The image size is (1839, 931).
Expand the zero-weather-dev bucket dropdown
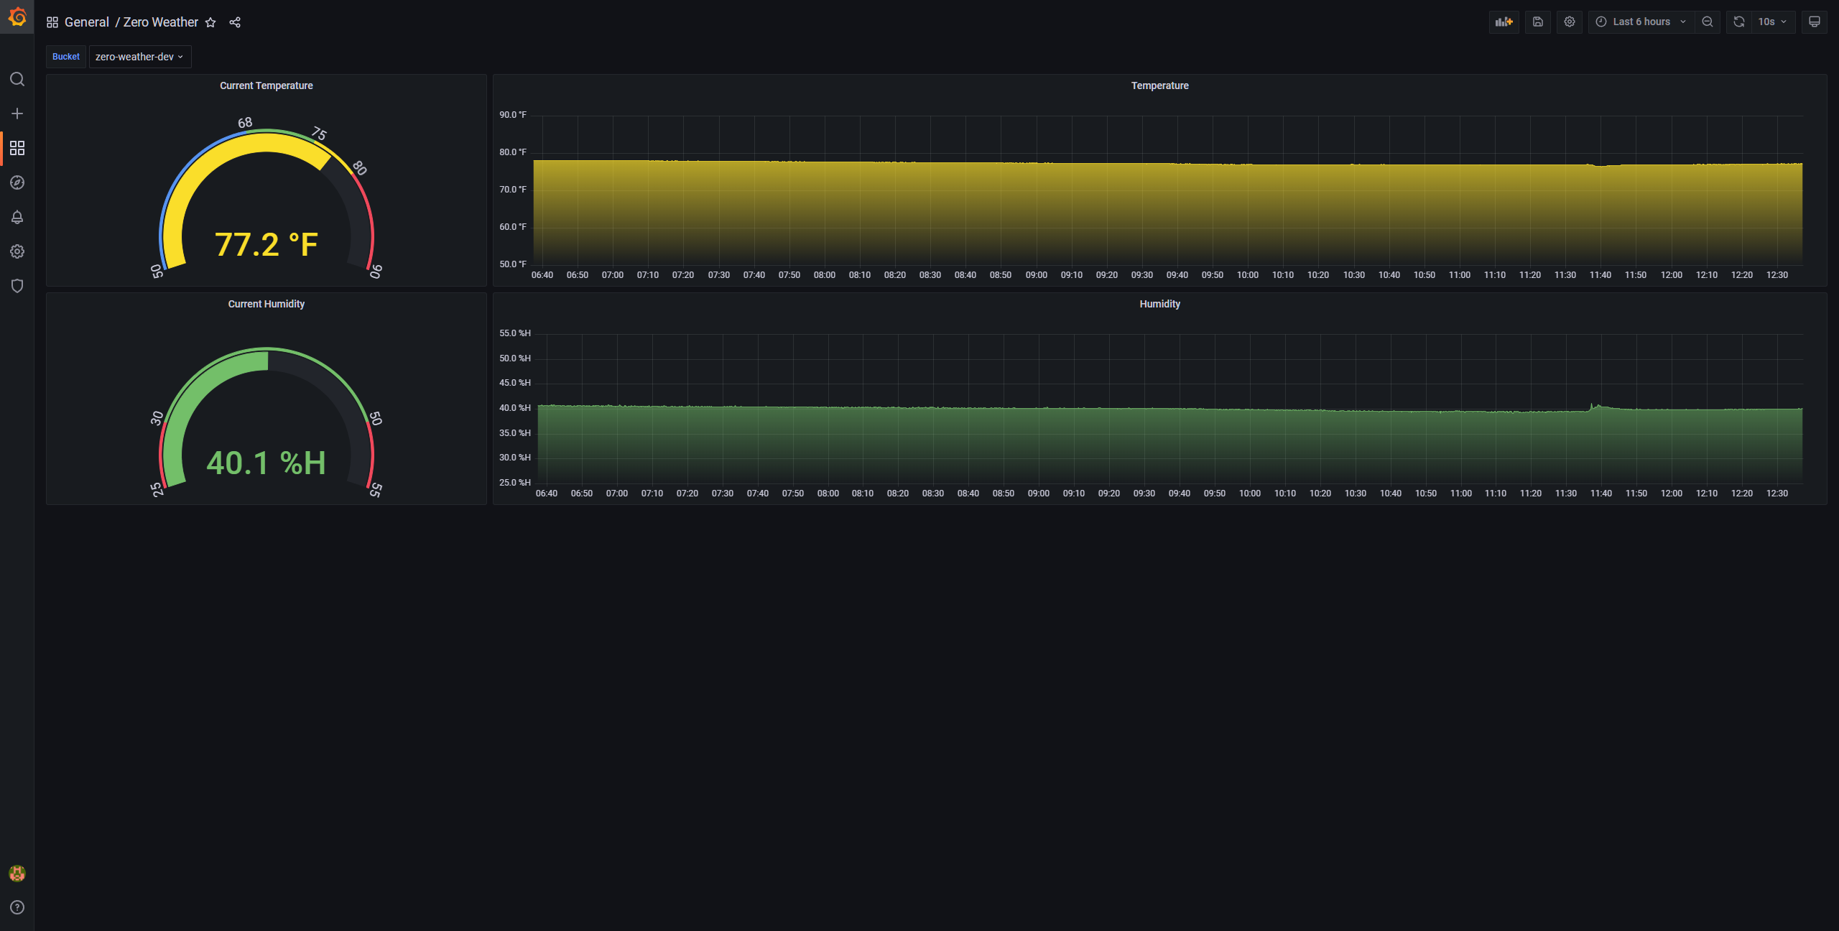click(139, 57)
